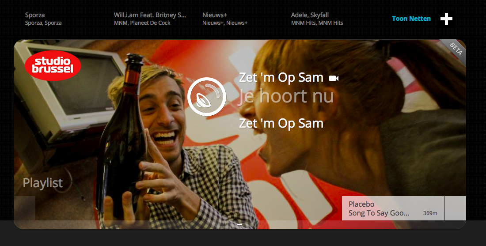The width and height of the screenshot is (486, 246).
Task: Click the 'MNM, Planeet De Cock' subtitle
Action: 142,23
